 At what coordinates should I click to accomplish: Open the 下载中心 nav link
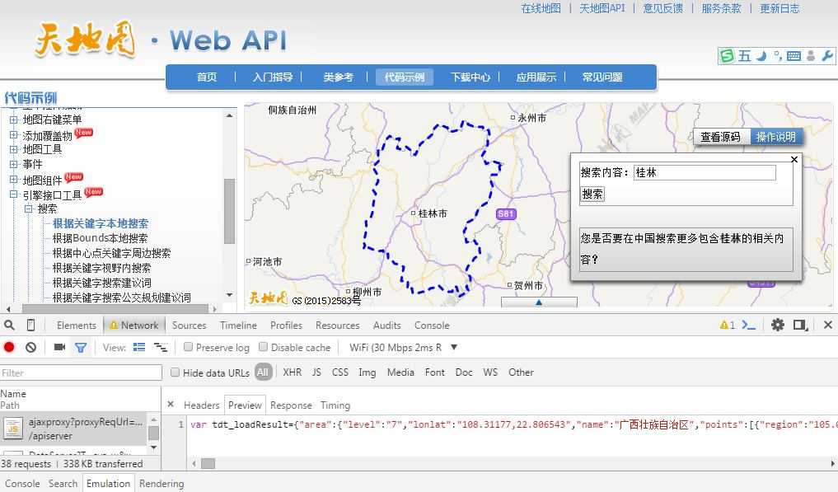(470, 77)
